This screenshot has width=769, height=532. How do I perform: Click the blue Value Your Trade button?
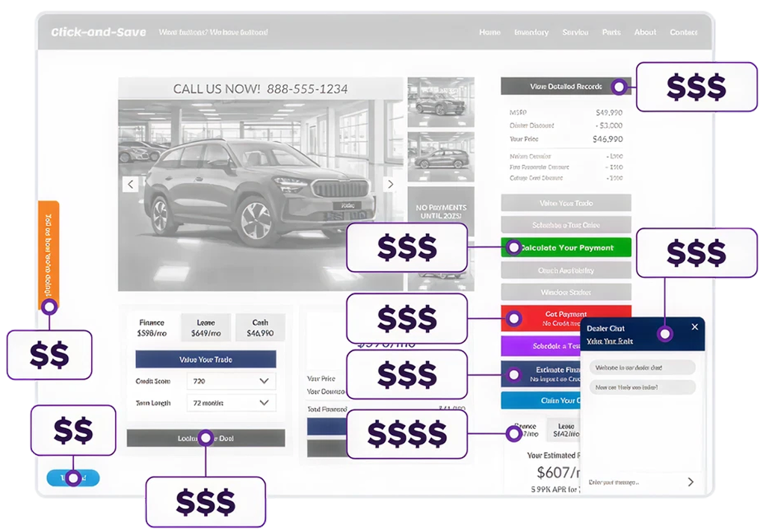click(x=206, y=359)
